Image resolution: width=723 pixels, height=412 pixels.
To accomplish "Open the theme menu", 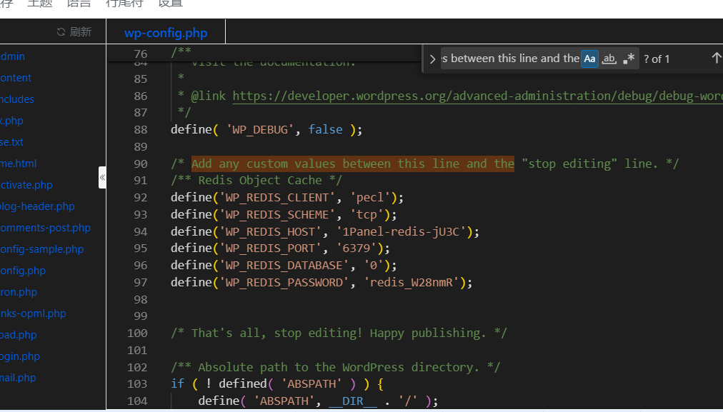I will pyautogui.click(x=40, y=4).
